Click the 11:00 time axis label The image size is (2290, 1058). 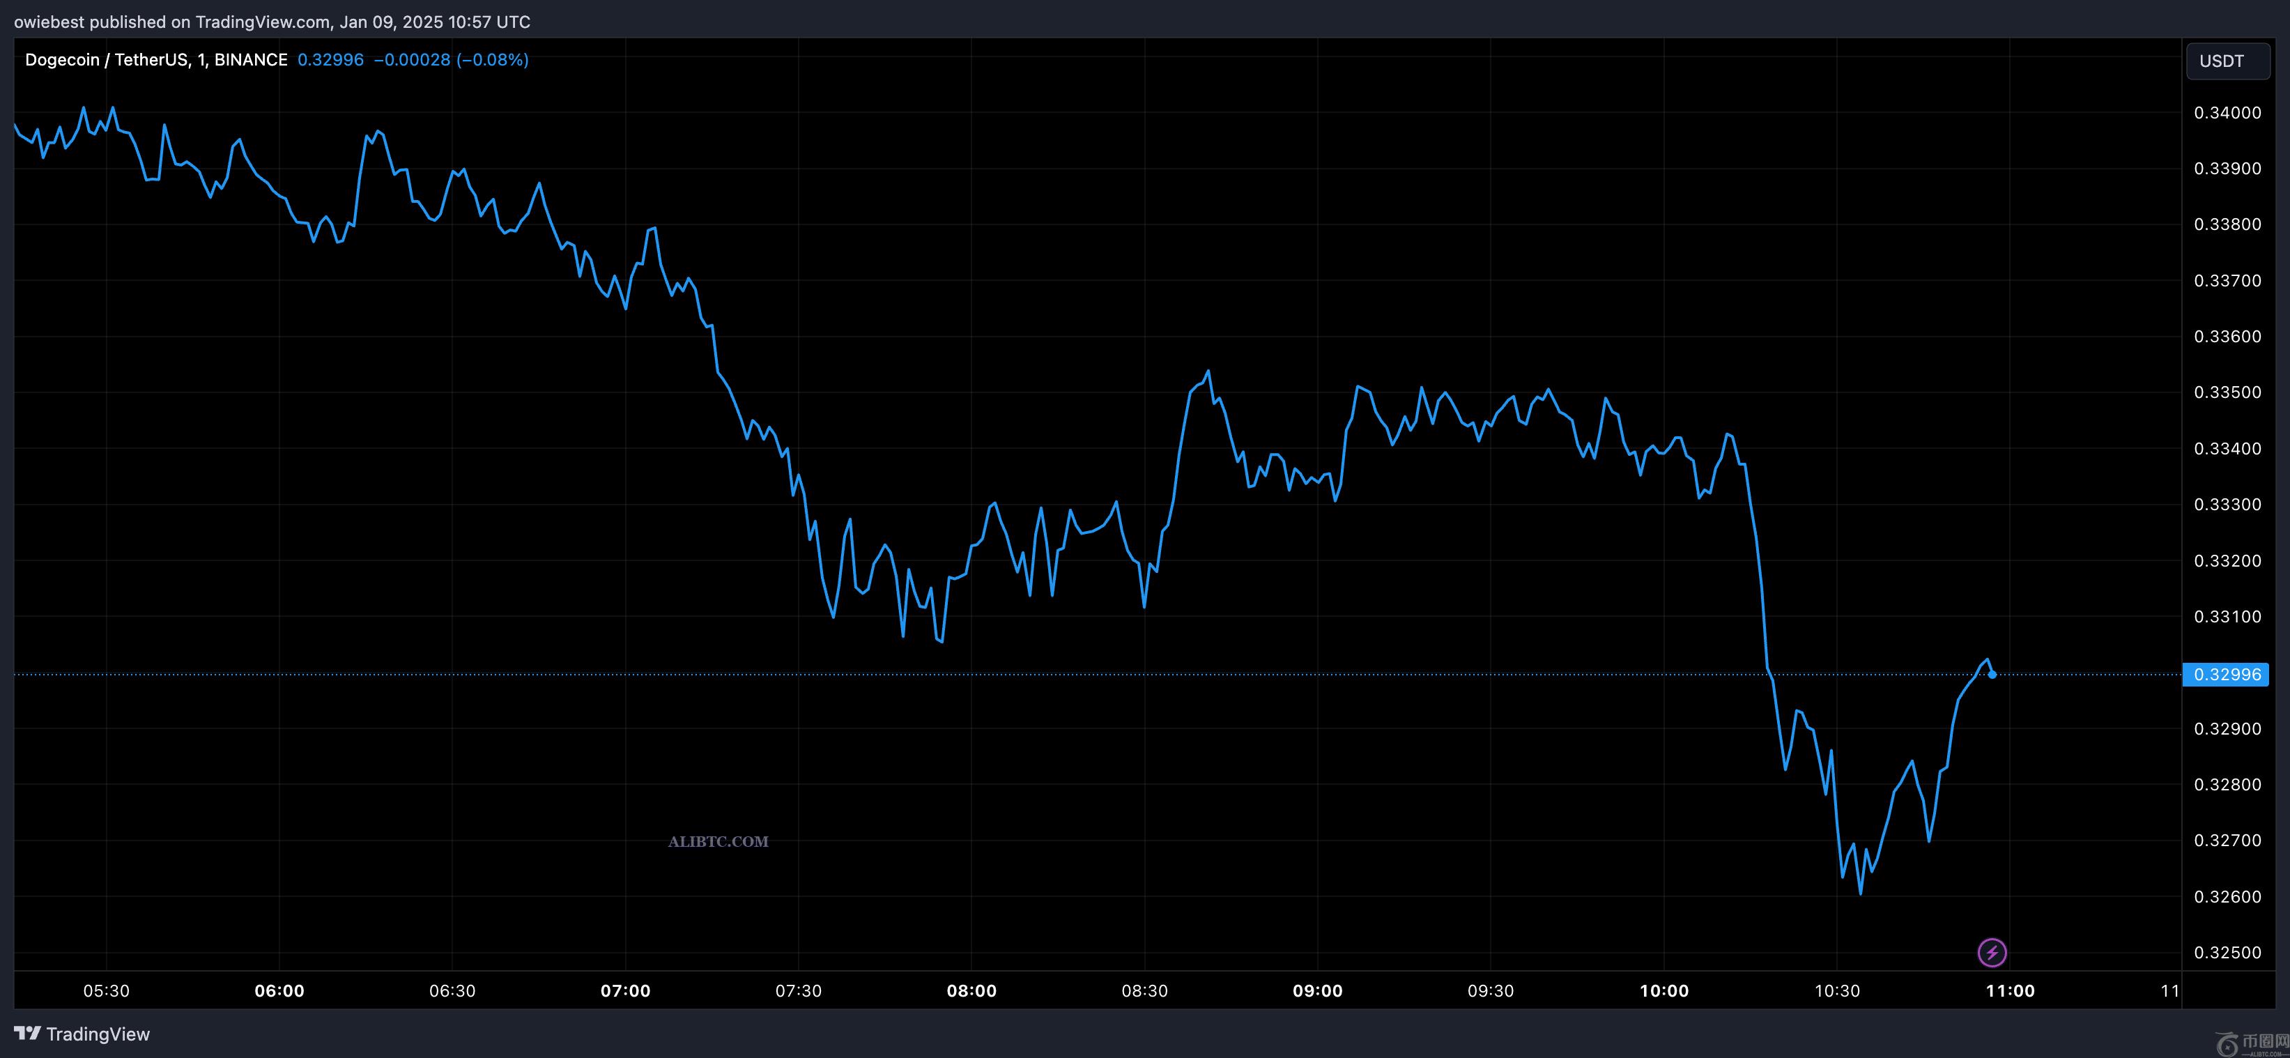coord(2010,990)
